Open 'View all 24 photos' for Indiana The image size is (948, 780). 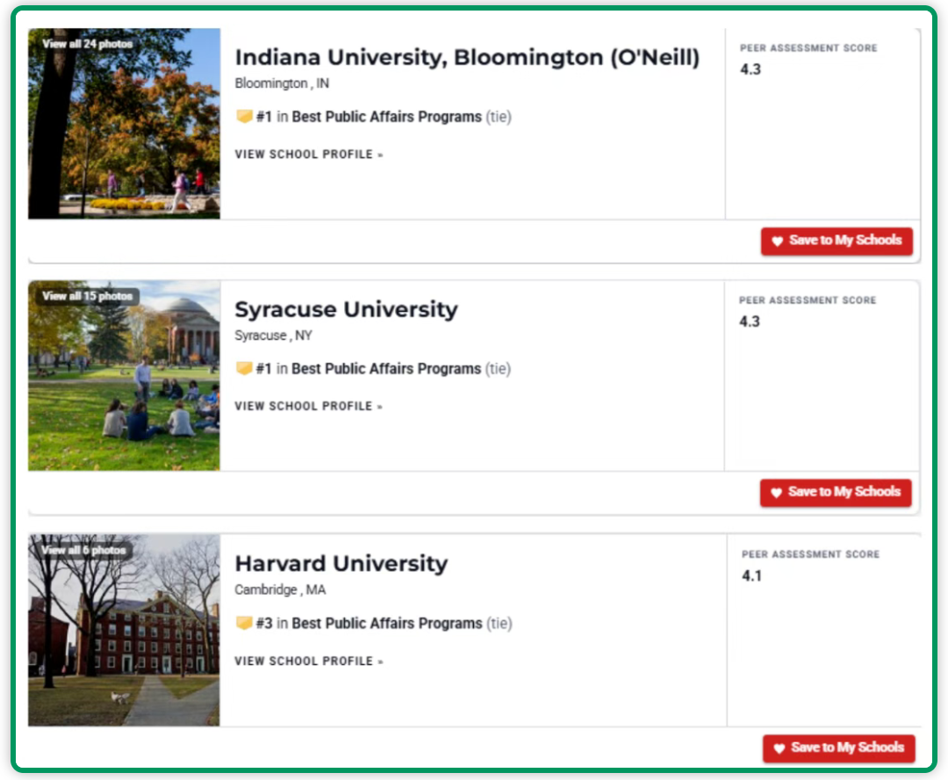[x=87, y=44]
